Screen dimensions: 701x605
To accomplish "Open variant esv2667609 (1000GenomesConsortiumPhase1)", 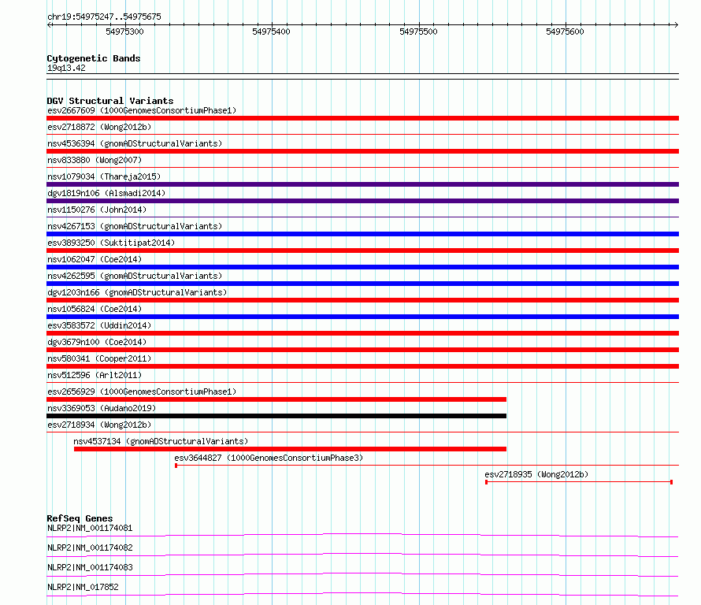I will 142,110.
